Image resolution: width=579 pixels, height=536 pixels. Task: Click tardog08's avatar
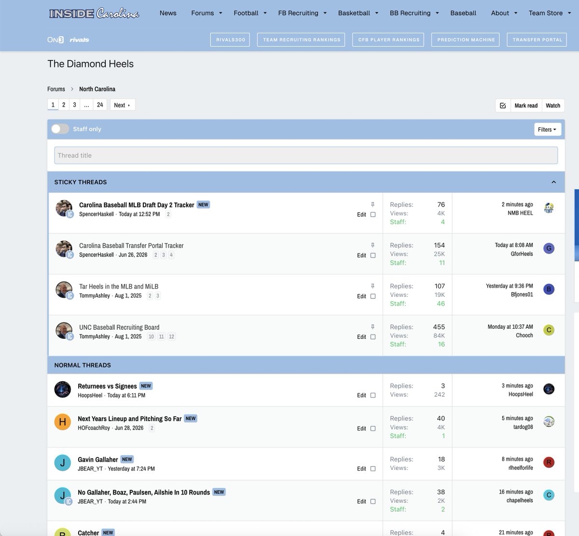pyautogui.click(x=549, y=422)
